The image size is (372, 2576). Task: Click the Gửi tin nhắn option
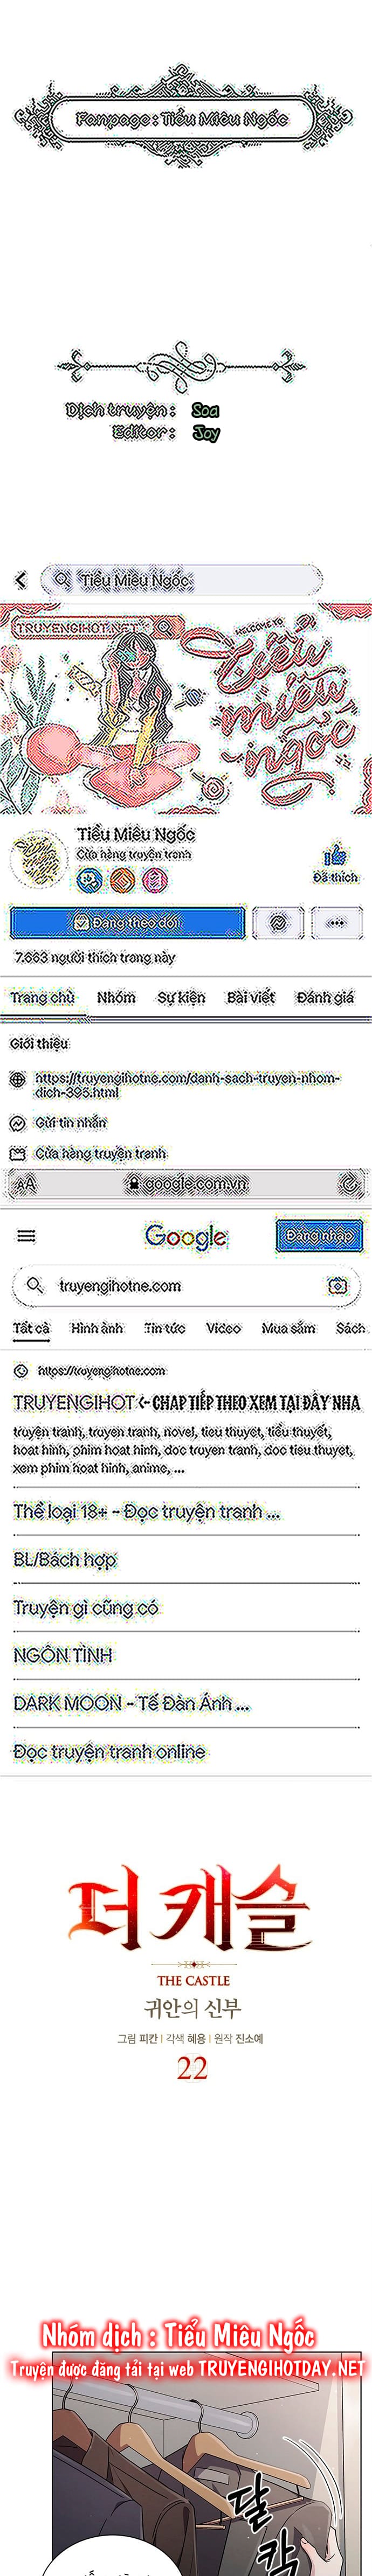pos(70,1122)
